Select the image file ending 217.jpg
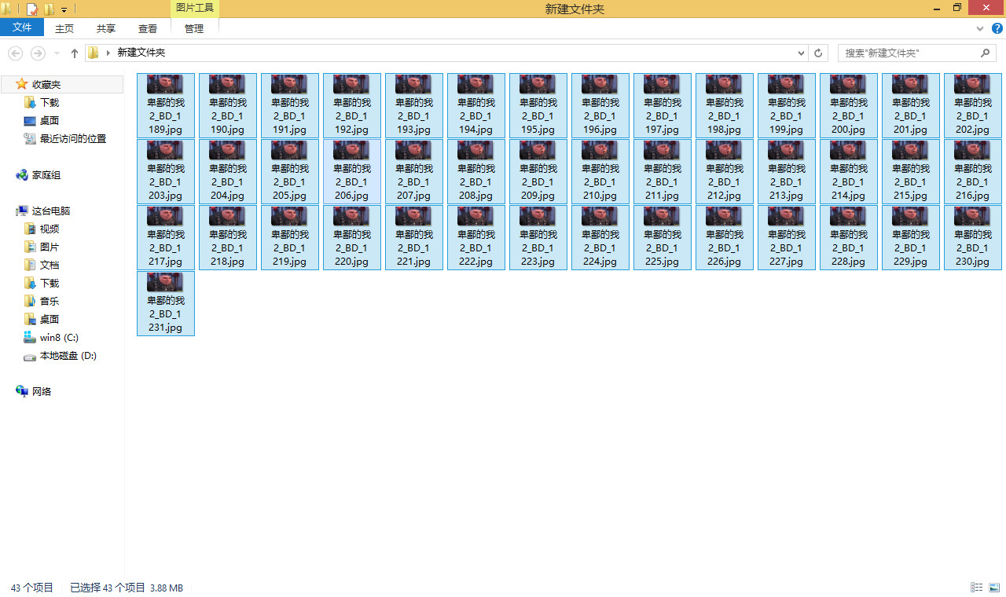The width and height of the screenshot is (1006, 597). coord(166,238)
